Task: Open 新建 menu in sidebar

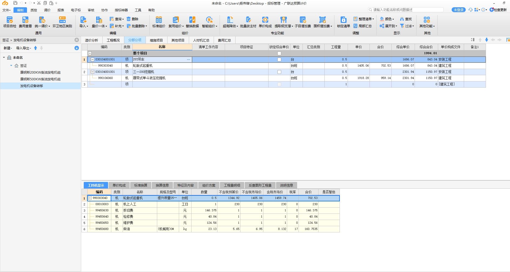Action: pyautogui.click(x=8, y=48)
